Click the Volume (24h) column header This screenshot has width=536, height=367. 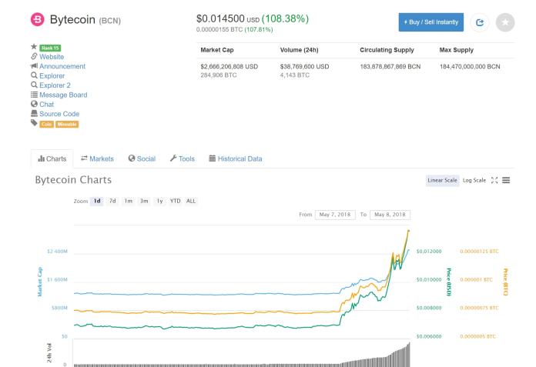click(299, 50)
